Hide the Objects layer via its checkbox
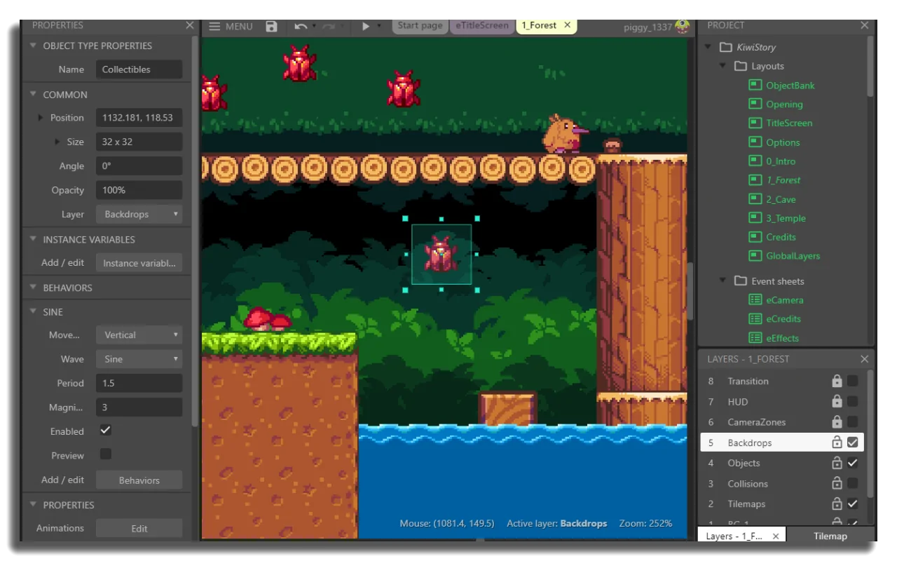897x561 pixels. click(852, 463)
